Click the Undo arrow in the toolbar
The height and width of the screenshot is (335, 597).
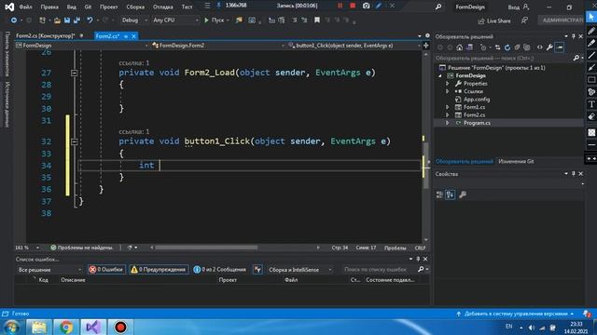(90, 20)
